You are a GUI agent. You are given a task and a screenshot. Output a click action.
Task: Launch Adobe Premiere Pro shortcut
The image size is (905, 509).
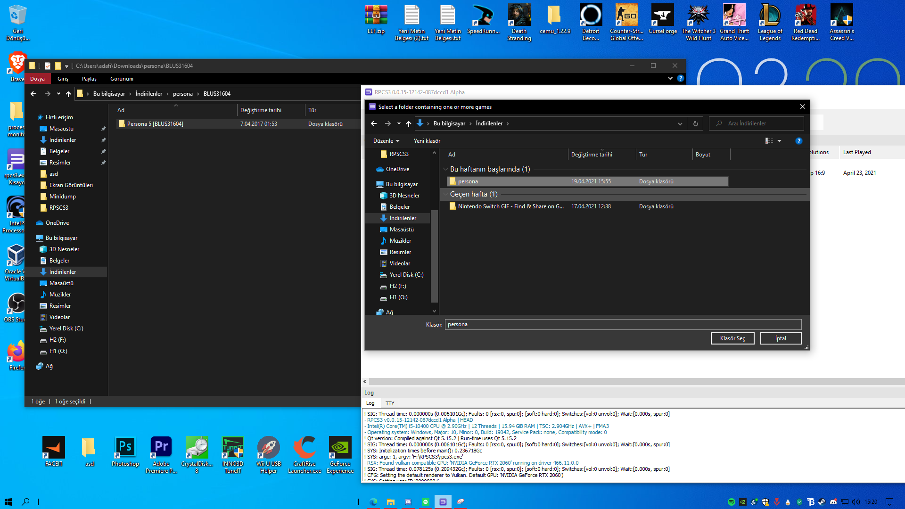tap(161, 455)
